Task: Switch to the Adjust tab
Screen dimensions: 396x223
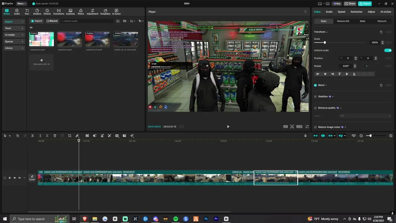Action: pos(371,12)
